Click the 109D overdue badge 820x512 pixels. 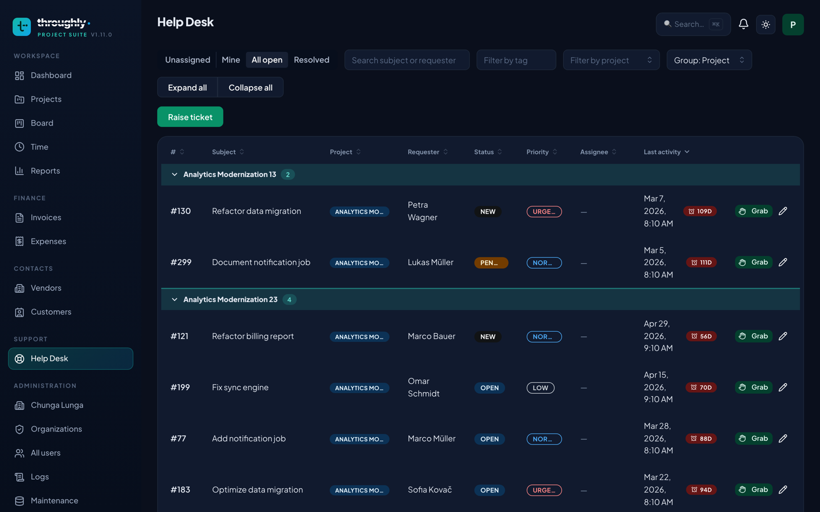point(700,211)
